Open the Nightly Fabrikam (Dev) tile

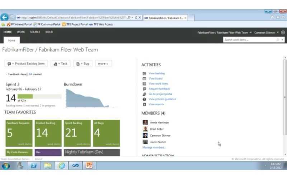pyautogui.click(x=92, y=153)
